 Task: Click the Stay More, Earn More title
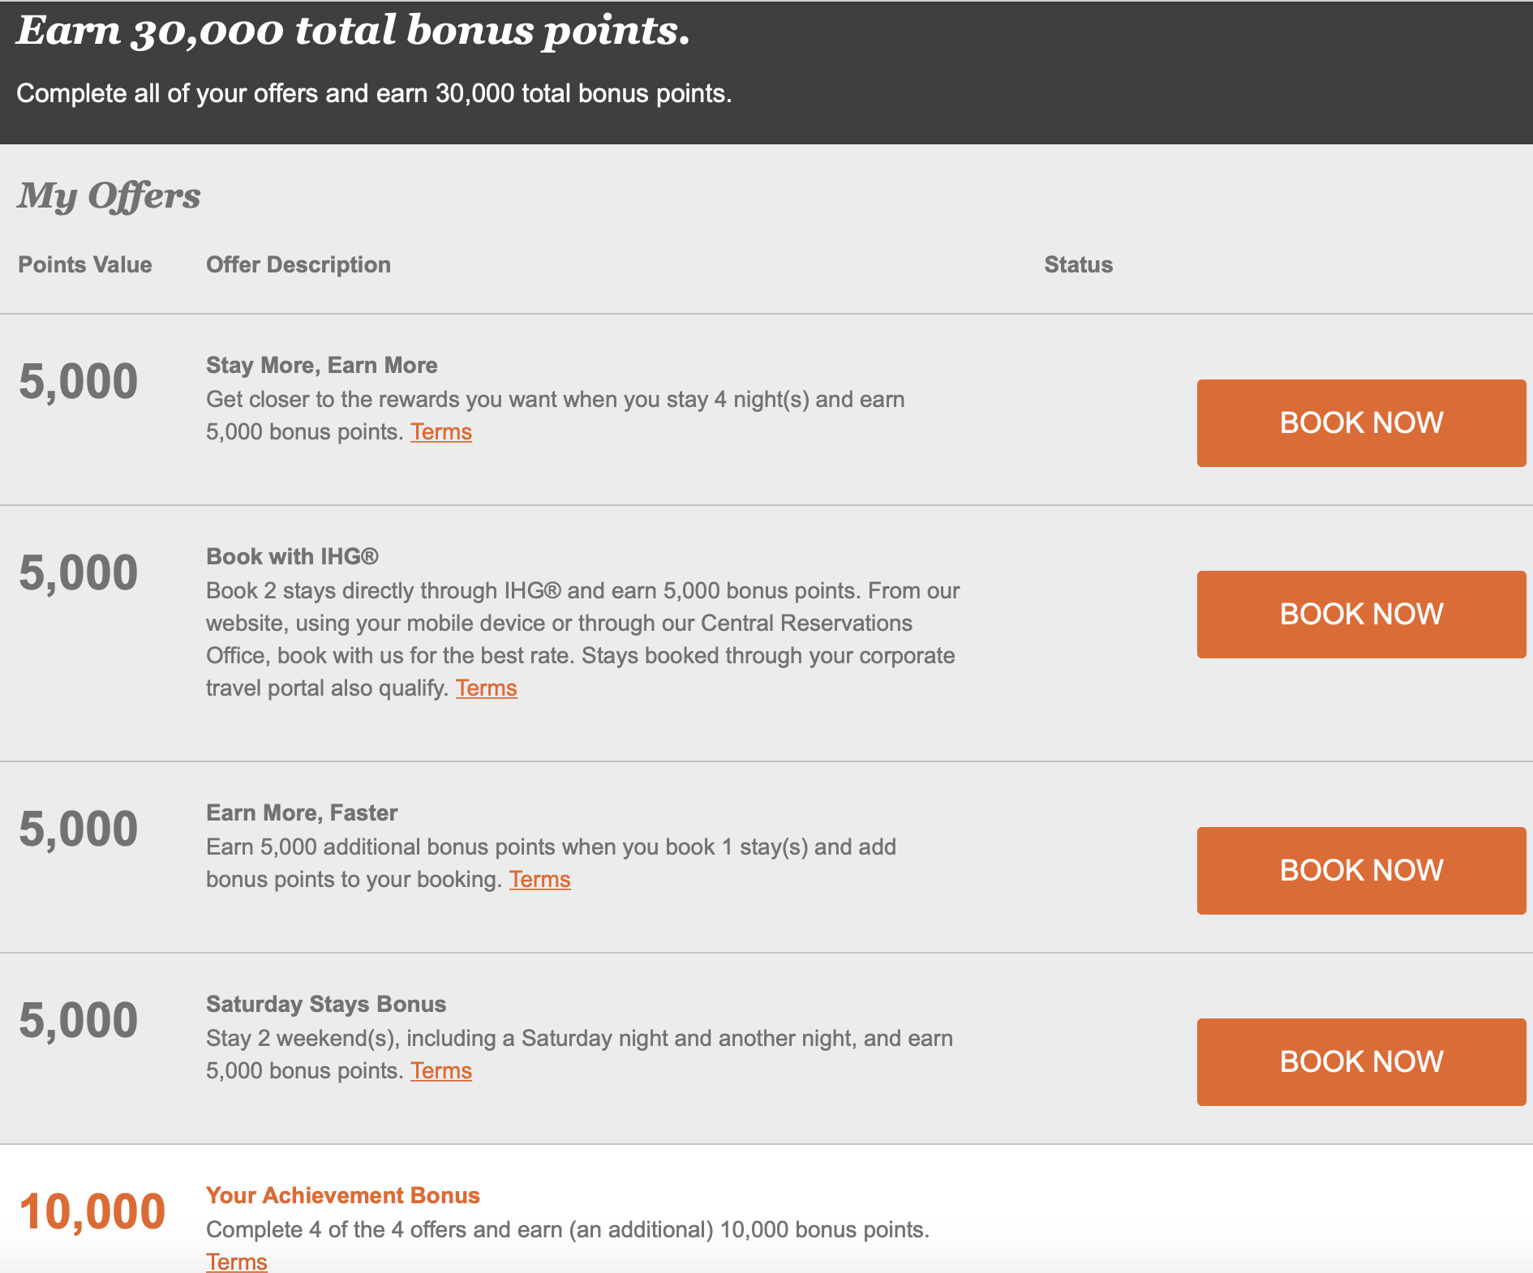tap(321, 366)
